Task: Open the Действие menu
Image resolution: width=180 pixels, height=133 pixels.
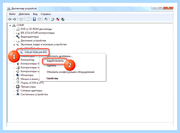Action: [24, 14]
